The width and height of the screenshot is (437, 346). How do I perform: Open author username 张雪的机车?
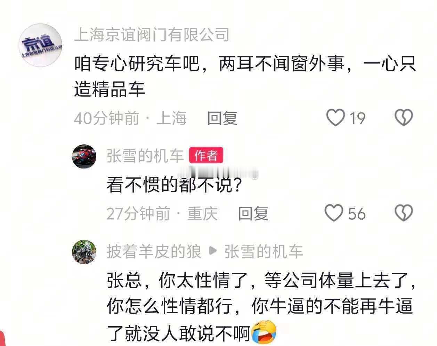[145, 156]
